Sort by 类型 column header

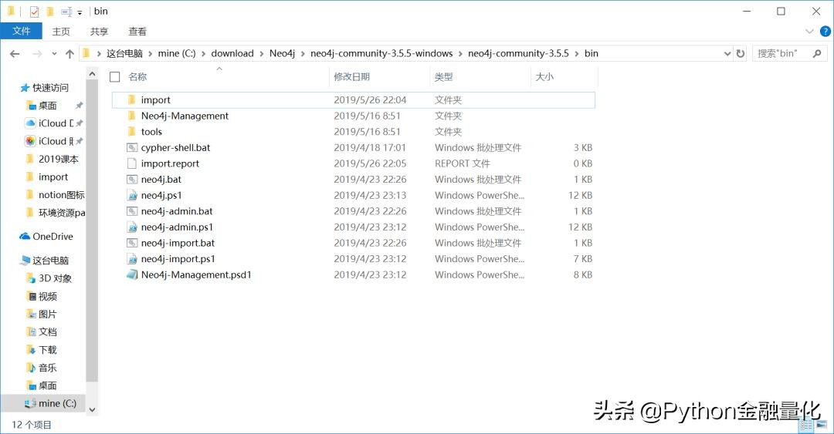pos(443,77)
